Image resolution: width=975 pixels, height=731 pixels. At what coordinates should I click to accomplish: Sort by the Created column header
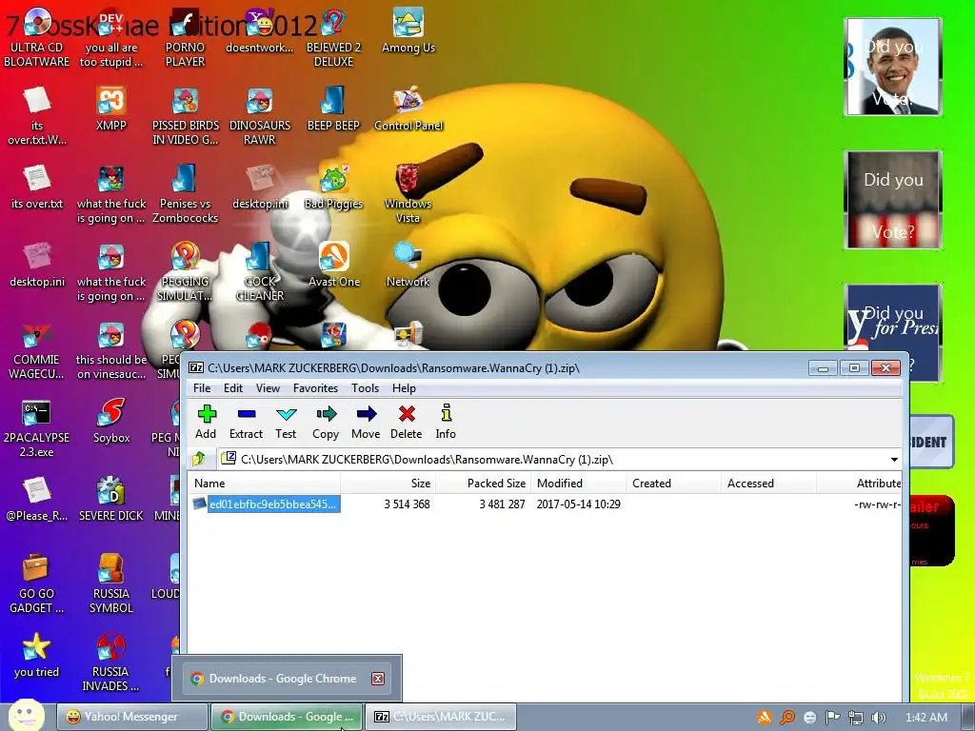point(673,483)
